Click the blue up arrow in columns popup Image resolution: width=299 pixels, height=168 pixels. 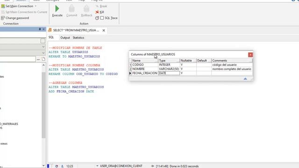pyautogui.click(x=245, y=79)
